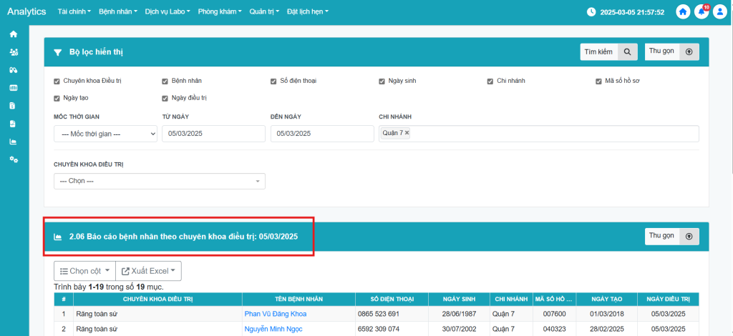Open patient Phan Vũ Đăng Khoa link
The height and width of the screenshot is (336, 733).
pyautogui.click(x=275, y=314)
